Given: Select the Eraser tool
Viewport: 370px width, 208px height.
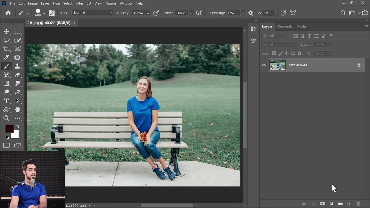Looking at the screenshot, I should [18, 75].
